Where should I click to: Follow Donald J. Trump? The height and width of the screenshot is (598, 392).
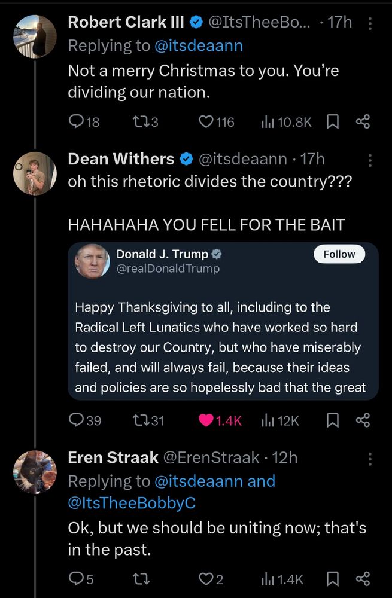point(339,254)
